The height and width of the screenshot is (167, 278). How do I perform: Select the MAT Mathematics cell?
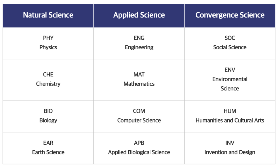pyautogui.click(x=139, y=80)
